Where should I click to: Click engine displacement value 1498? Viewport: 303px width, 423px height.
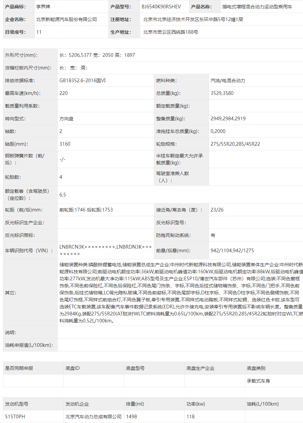[x=132, y=417]
